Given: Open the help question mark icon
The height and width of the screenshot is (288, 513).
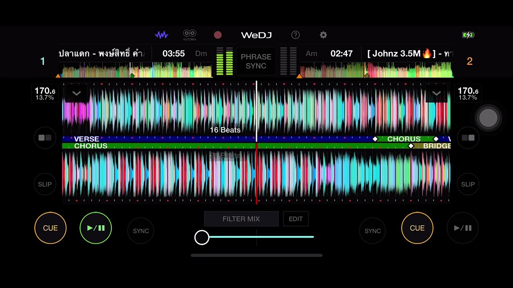Looking at the screenshot, I should (x=295, y=35).
